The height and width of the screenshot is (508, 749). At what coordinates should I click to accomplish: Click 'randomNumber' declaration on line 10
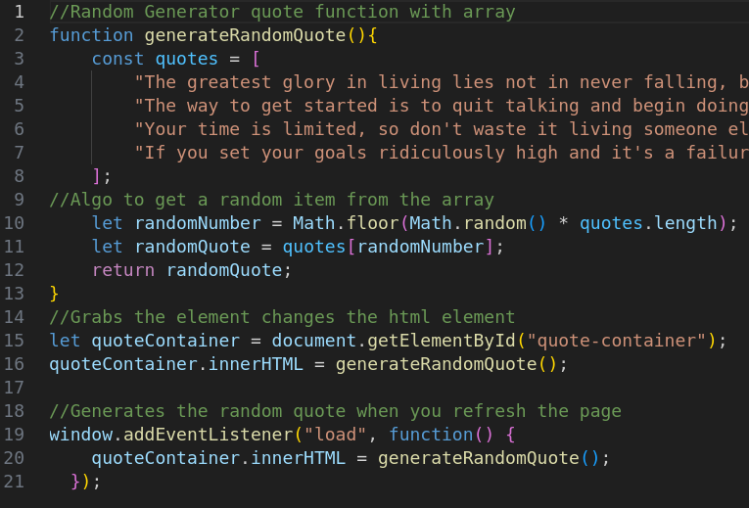(198, 223)
